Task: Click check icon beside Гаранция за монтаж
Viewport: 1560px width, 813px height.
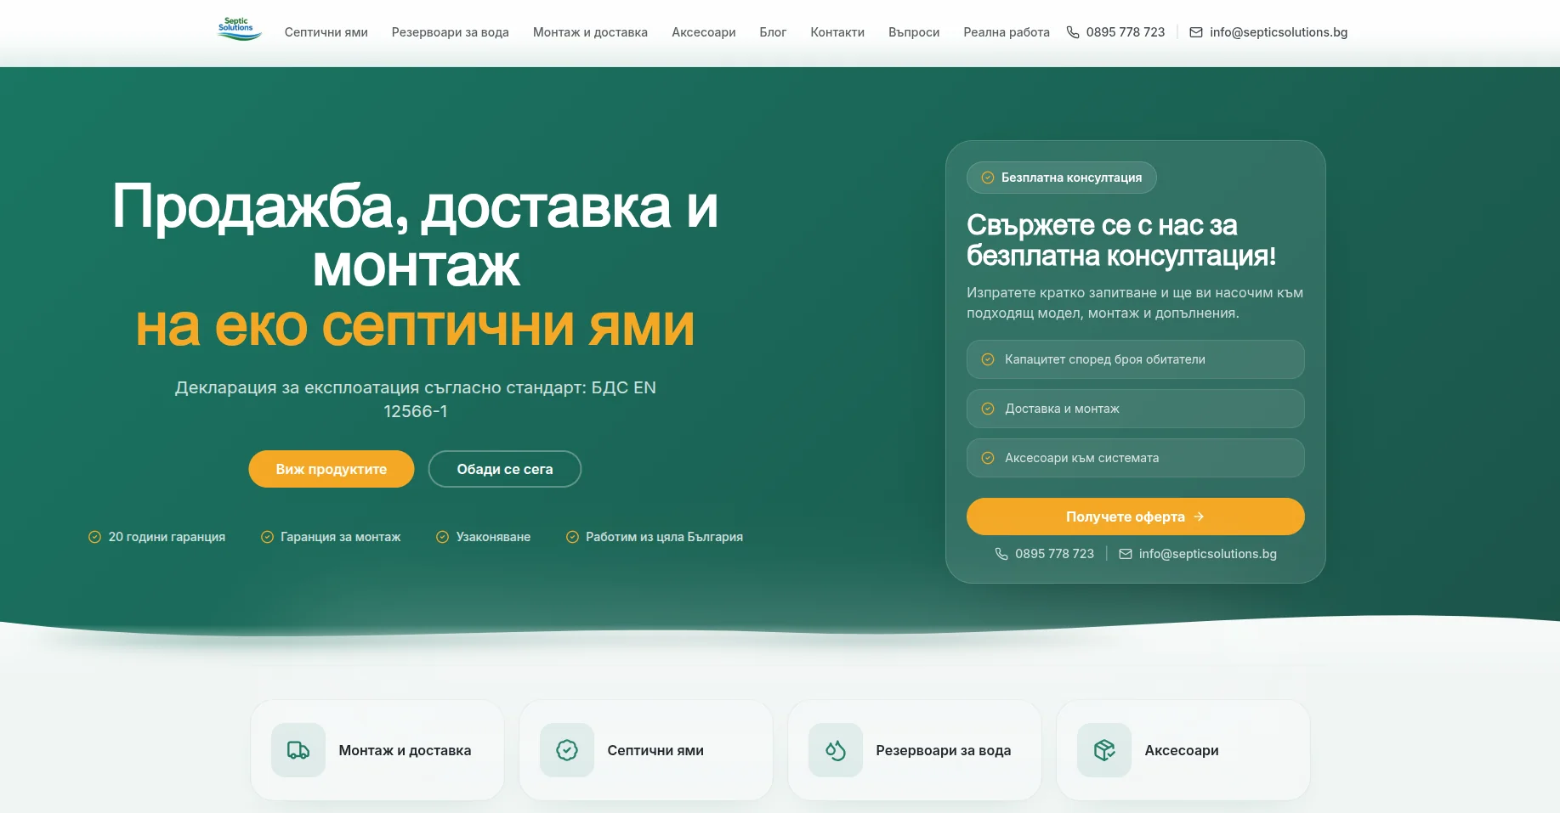Action: (267, 537)
